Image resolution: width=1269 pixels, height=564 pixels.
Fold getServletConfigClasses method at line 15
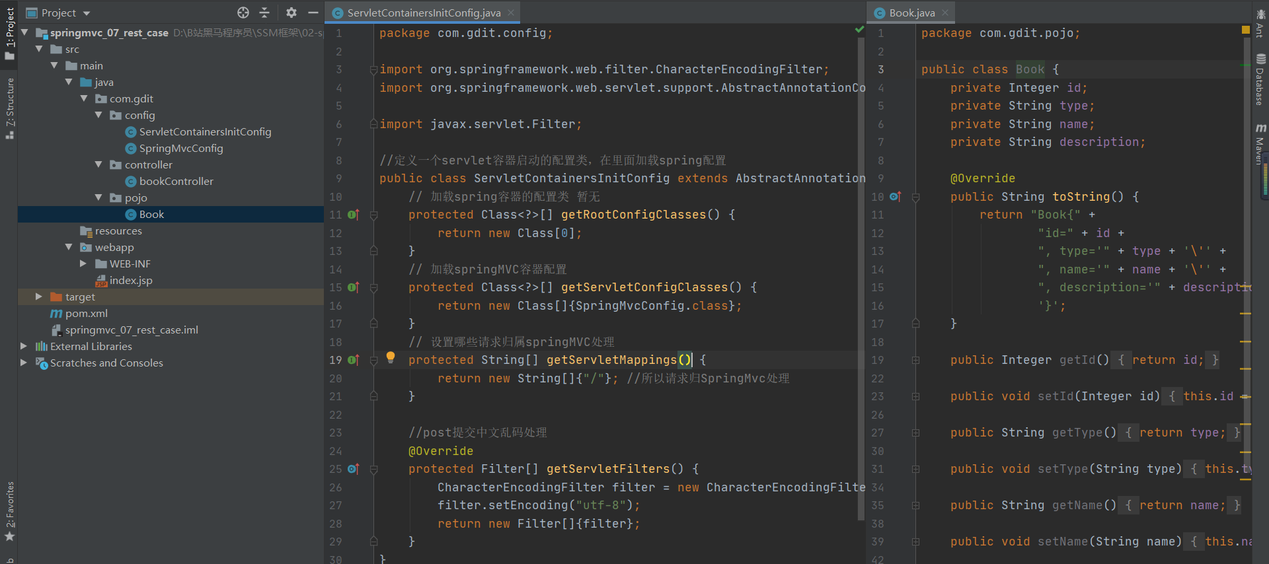tap(374, 287)
